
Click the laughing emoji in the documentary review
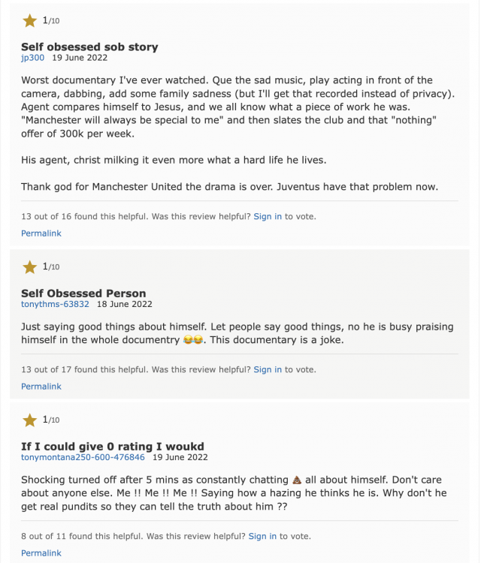point(193,339)
